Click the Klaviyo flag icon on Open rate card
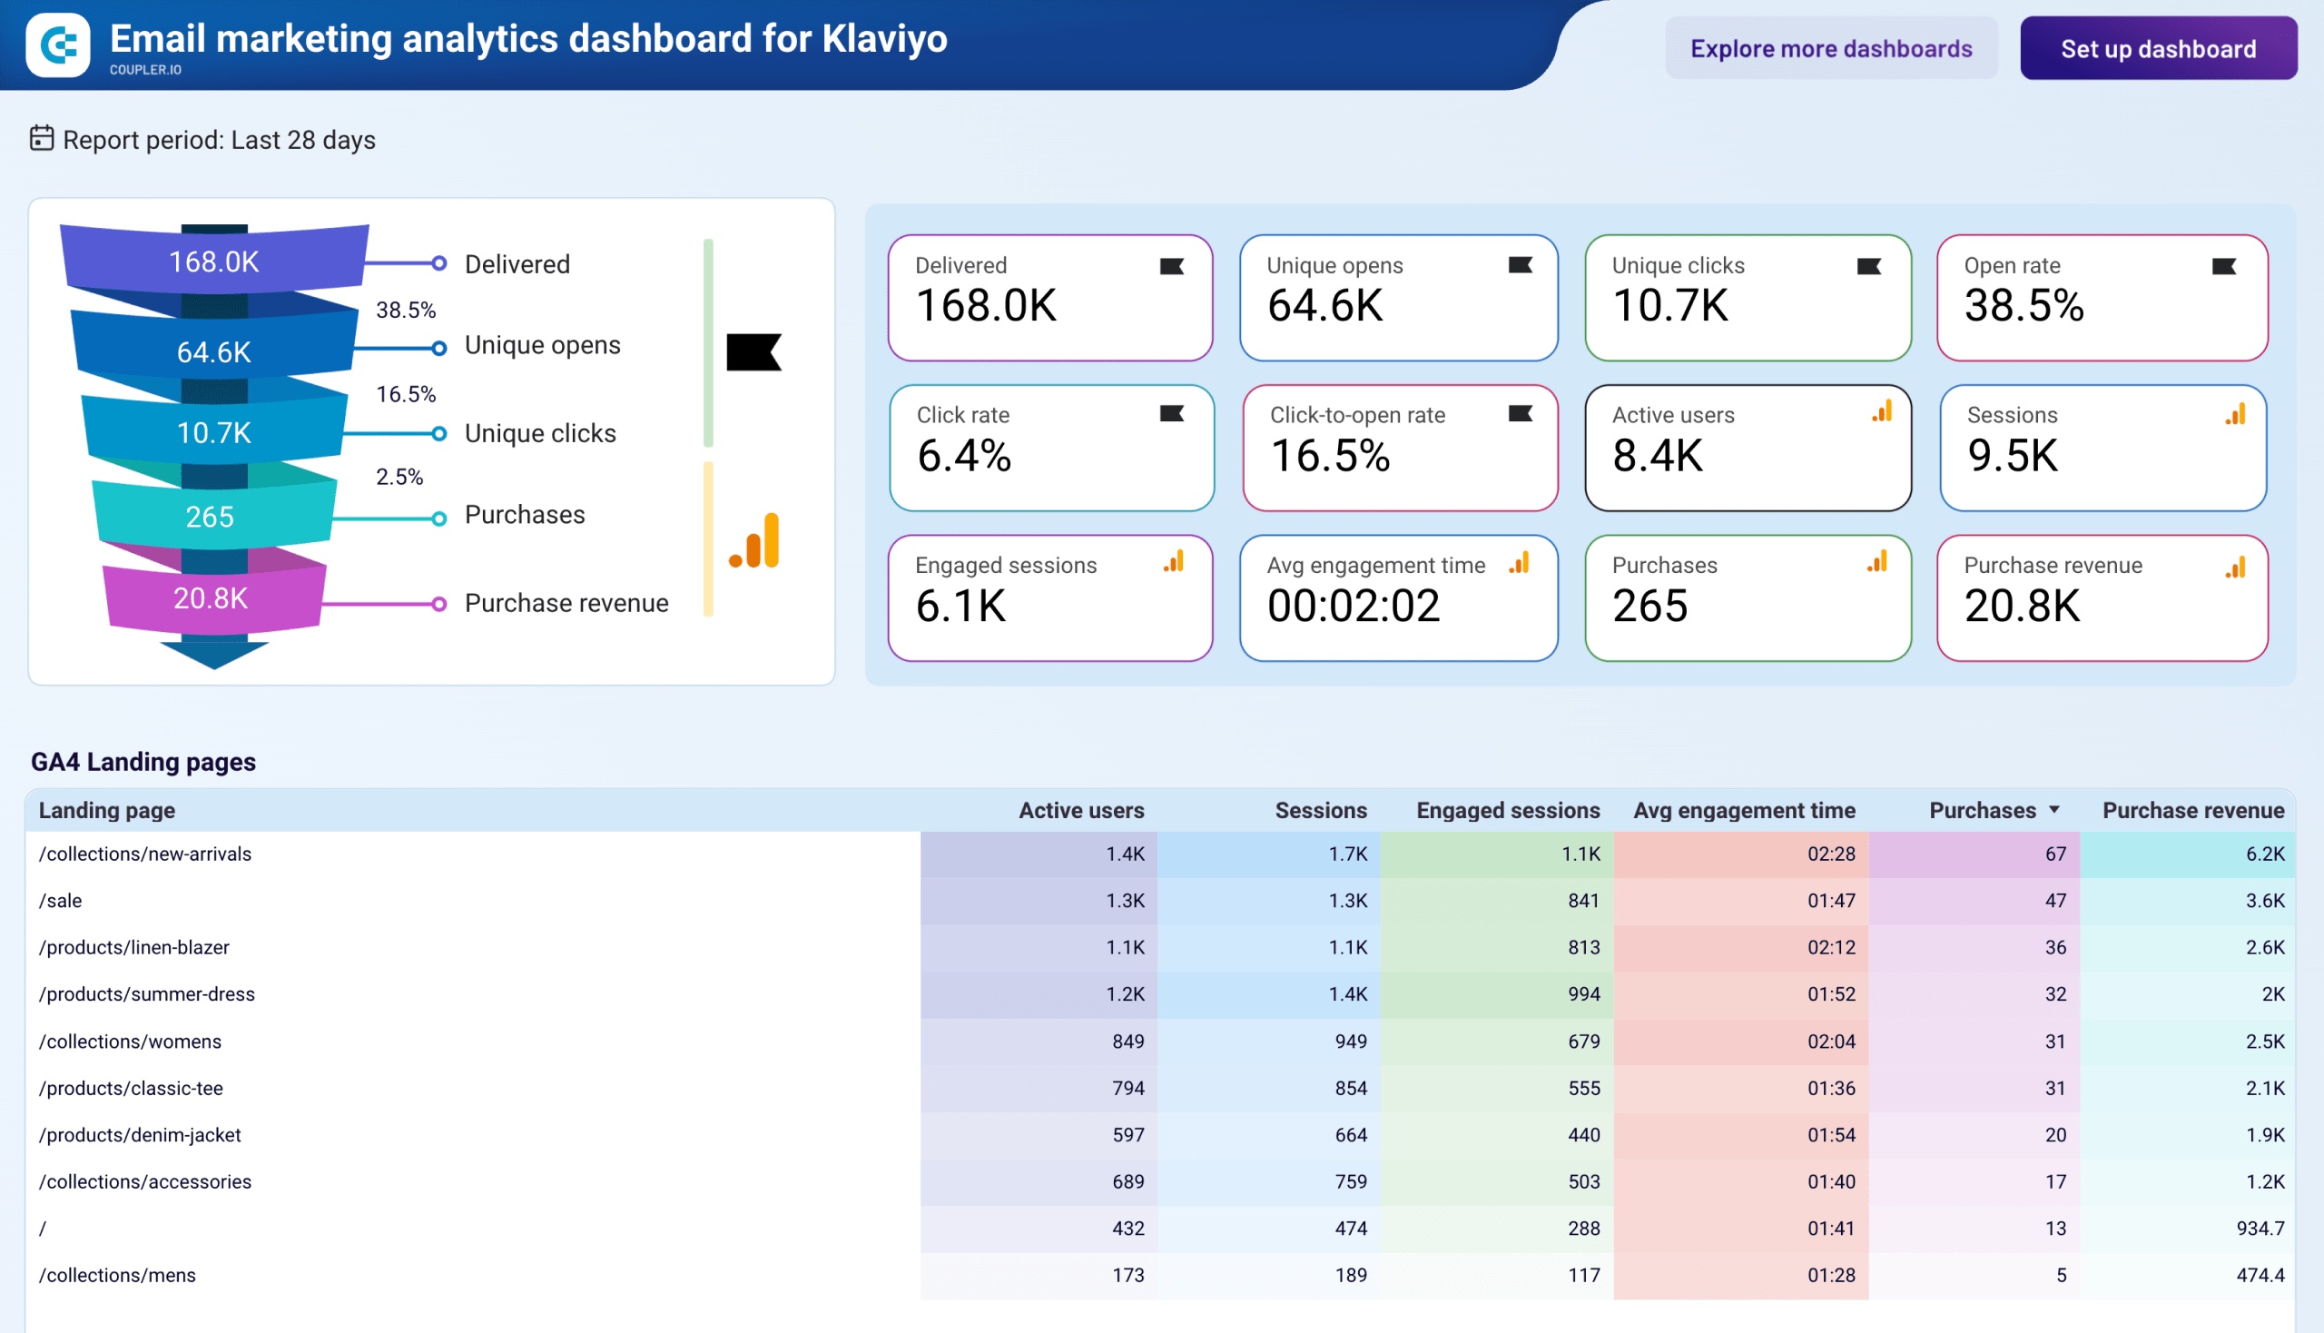 (x=2223, y=266)
